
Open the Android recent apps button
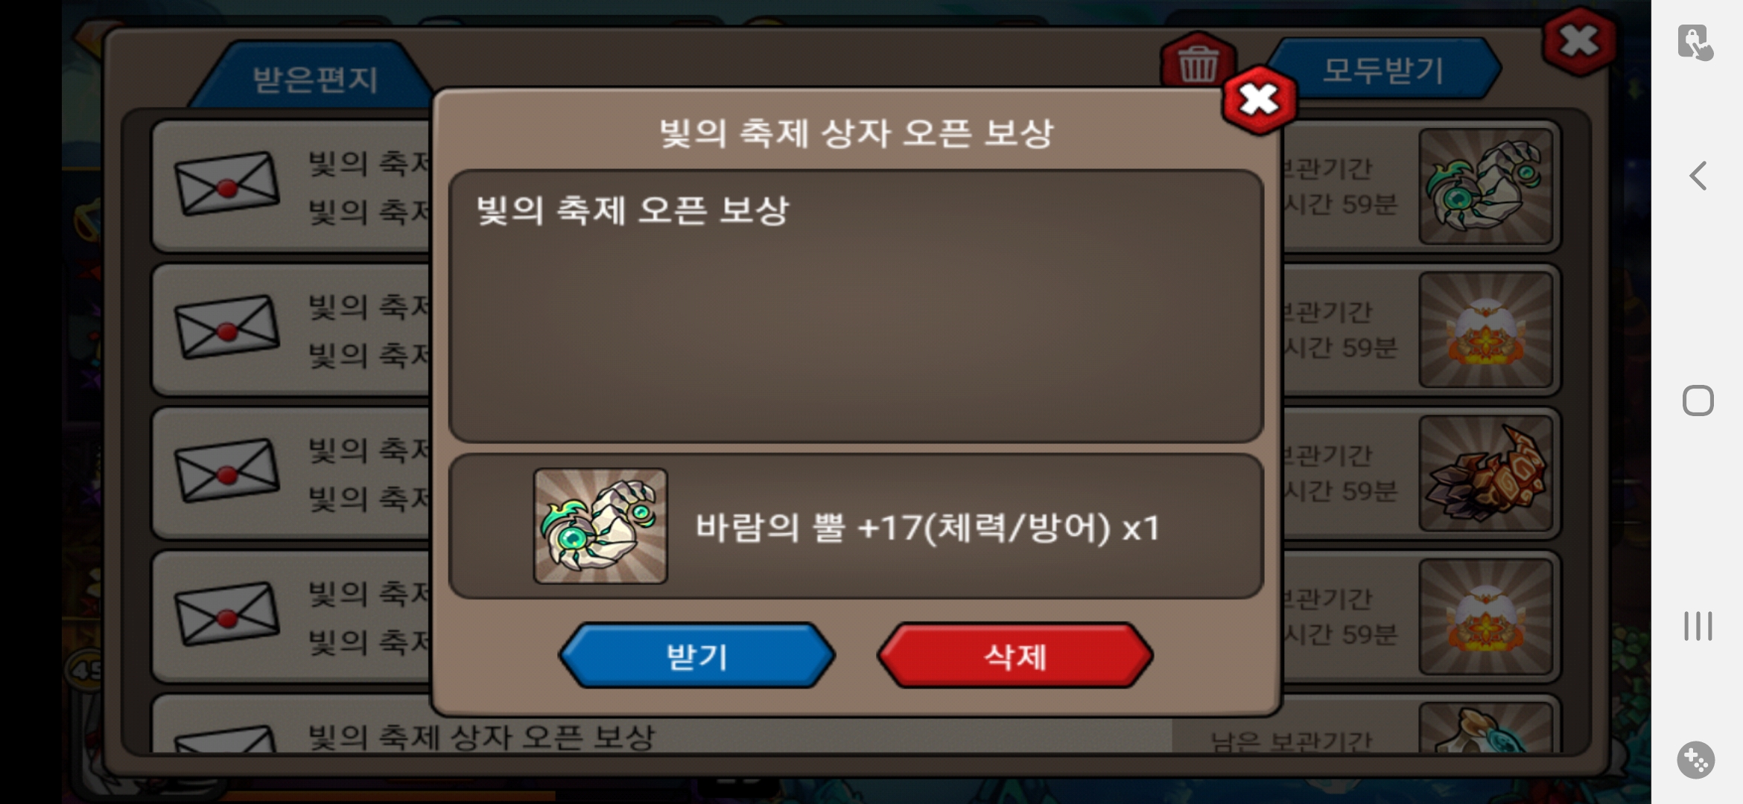[x=1698, y=625]
